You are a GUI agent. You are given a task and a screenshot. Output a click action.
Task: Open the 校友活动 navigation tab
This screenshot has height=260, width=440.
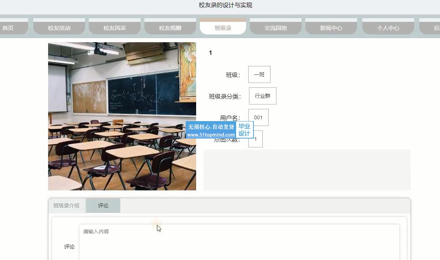pos(59,27)
